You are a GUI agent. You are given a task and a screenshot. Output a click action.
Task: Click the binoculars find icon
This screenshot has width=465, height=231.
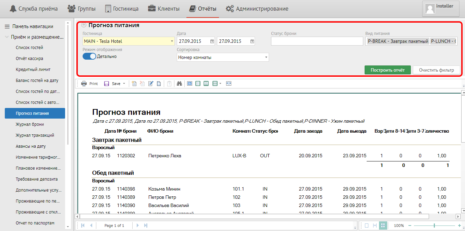click(179, 84)
